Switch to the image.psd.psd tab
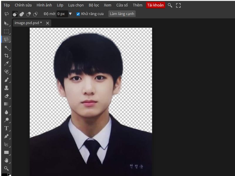The width and height of the screenshot is (235, 176). tap(28, 23)
